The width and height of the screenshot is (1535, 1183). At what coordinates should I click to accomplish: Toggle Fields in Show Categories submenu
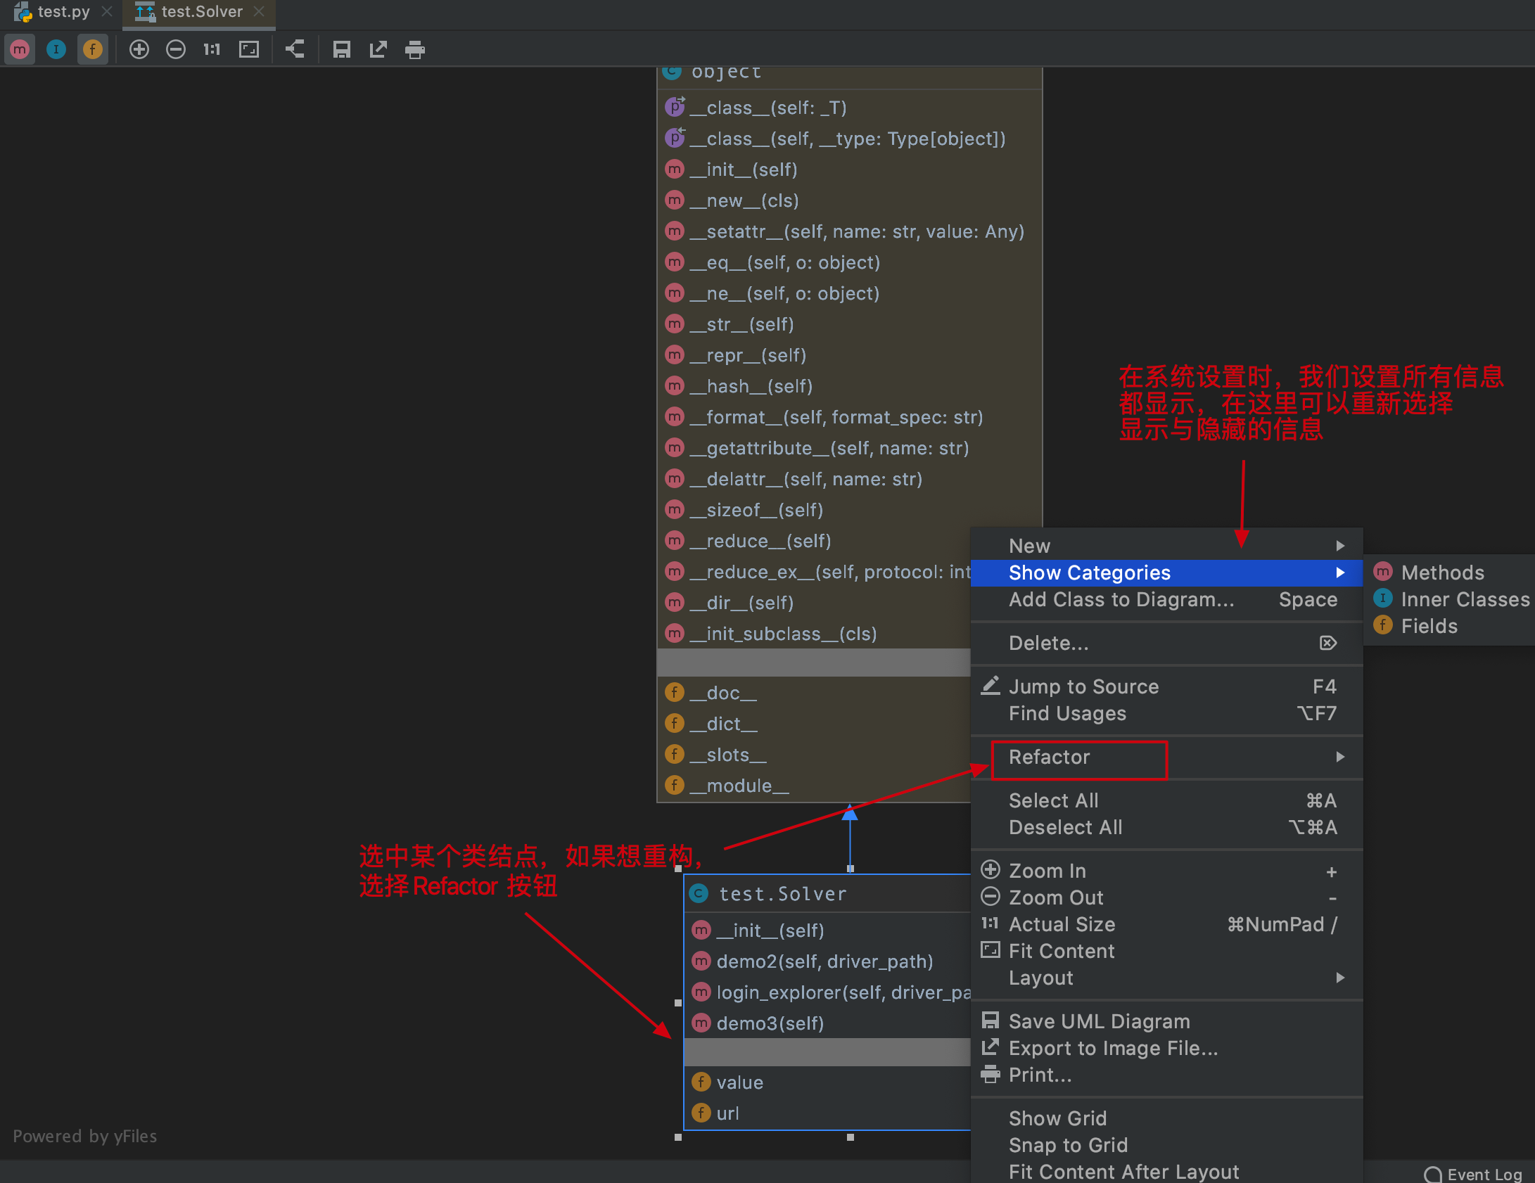point(1449,626)
